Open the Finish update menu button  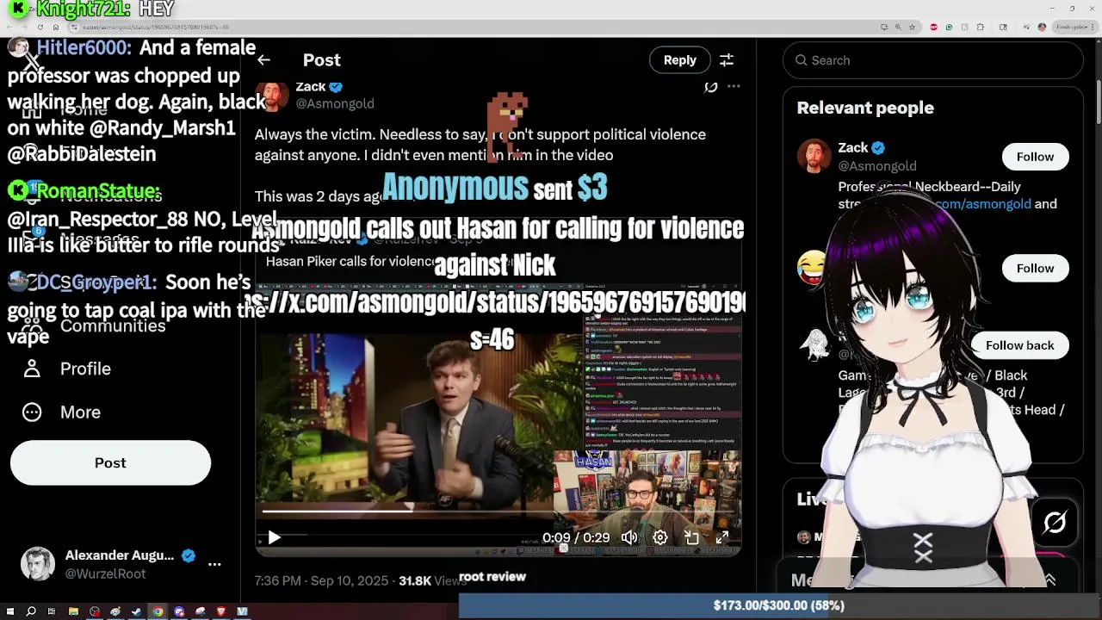click(1075, 28)
